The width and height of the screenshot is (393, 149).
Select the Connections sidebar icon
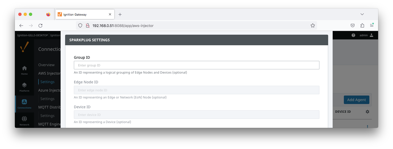coord(24,103)
